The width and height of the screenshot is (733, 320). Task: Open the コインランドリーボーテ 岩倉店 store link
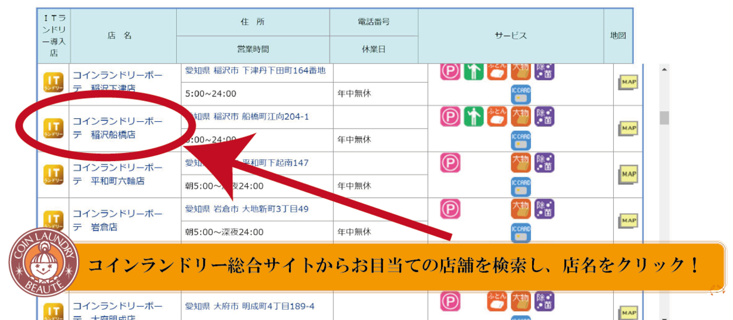point(117,220)
